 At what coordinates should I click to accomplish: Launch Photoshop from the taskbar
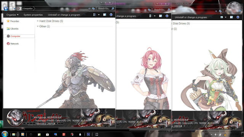pos(88,134)
